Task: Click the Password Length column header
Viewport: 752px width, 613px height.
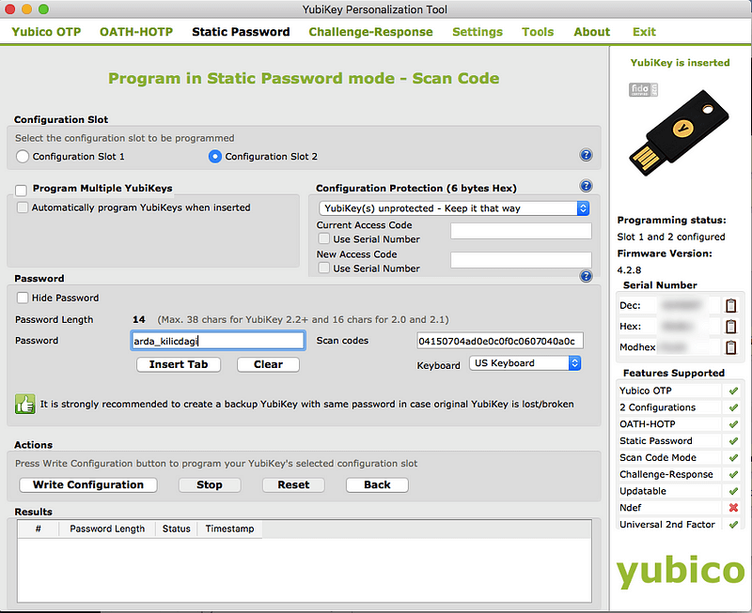Action: 107,529
